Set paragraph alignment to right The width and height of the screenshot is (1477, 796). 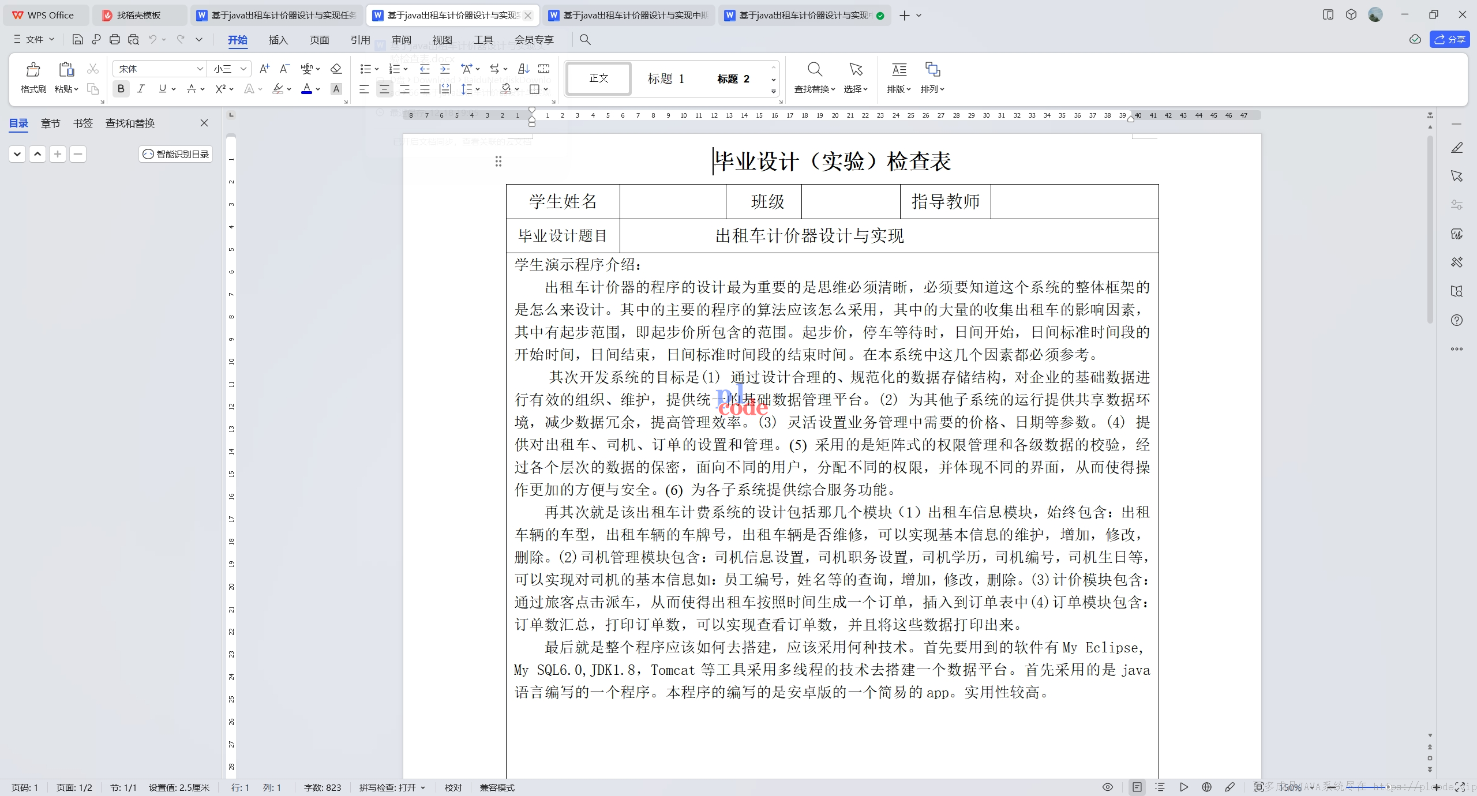(x=404, y=89)
